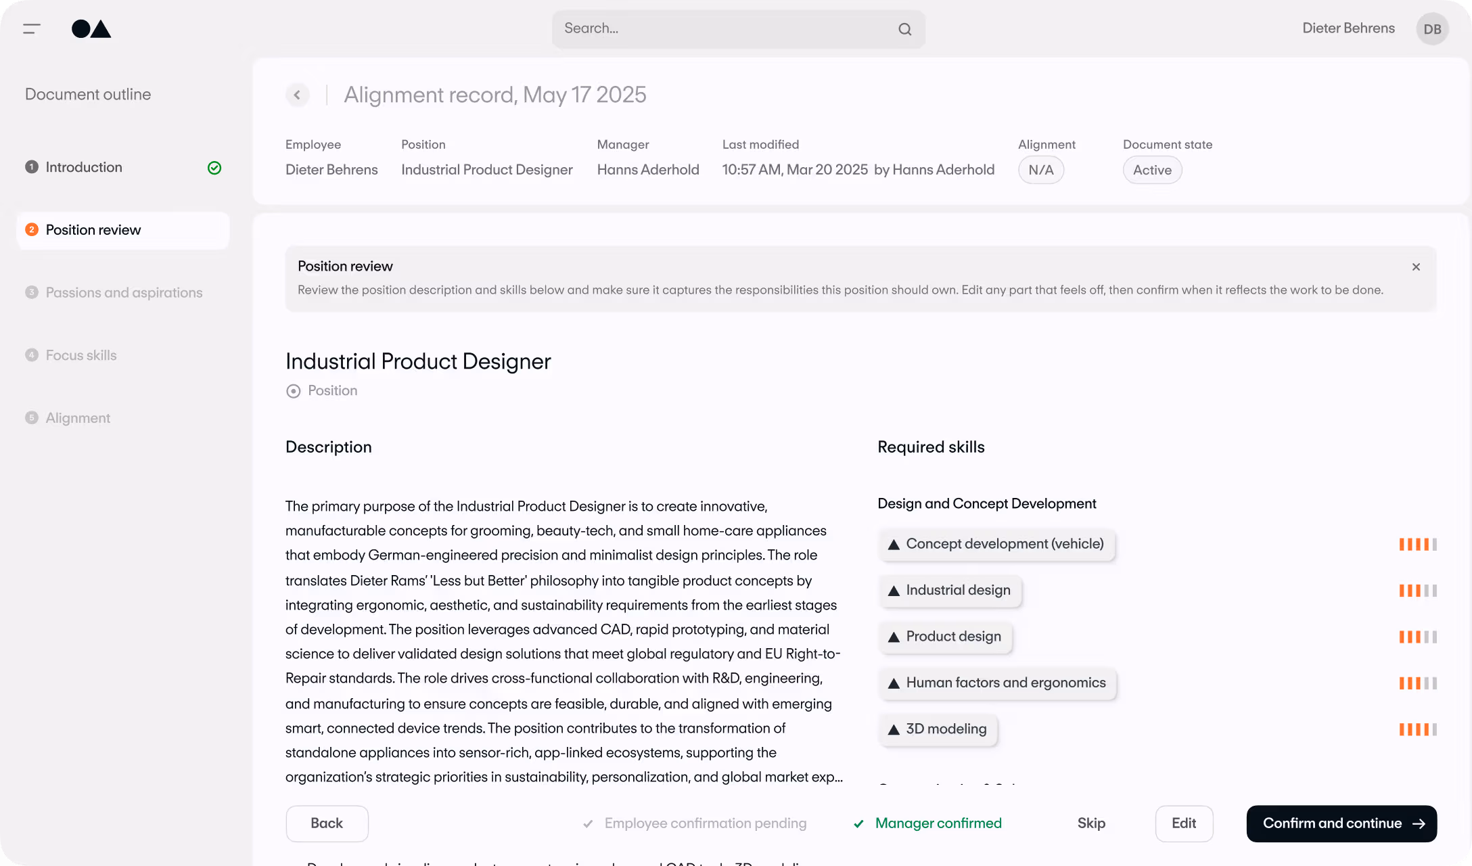
Task: Click Manager confirmed checkmark icon
Action: click(x=858, y=823)
